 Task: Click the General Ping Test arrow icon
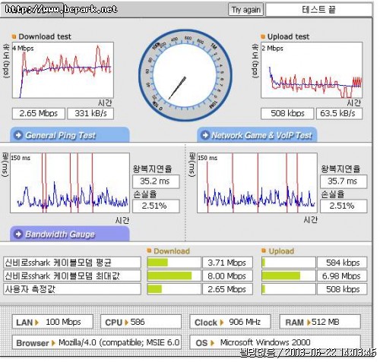[x=18, y=135]
